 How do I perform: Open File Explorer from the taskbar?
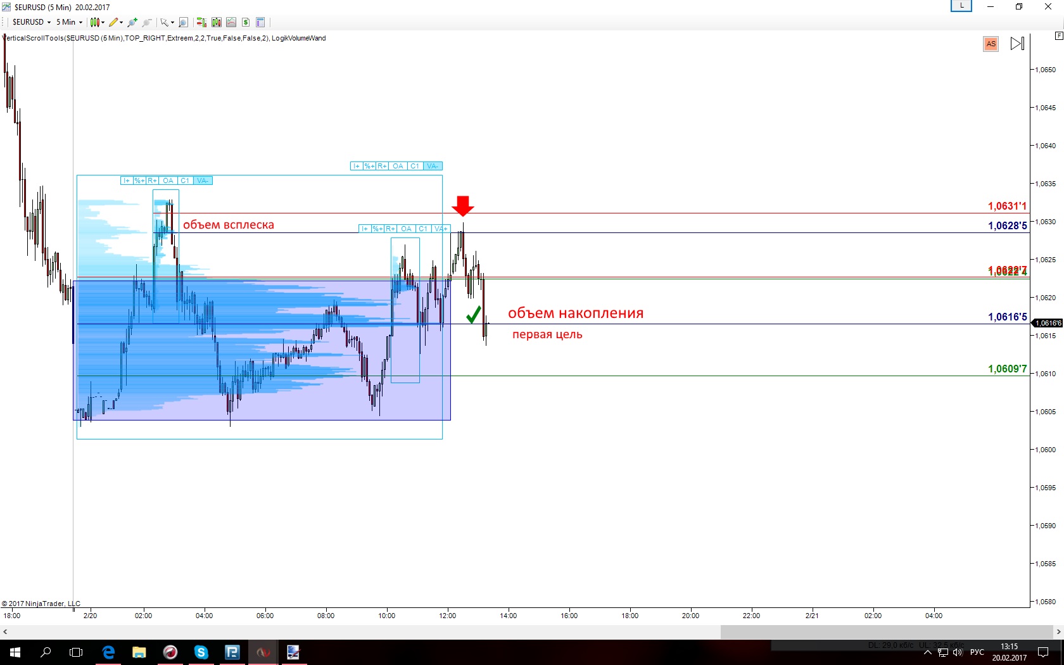coord(139,652)
